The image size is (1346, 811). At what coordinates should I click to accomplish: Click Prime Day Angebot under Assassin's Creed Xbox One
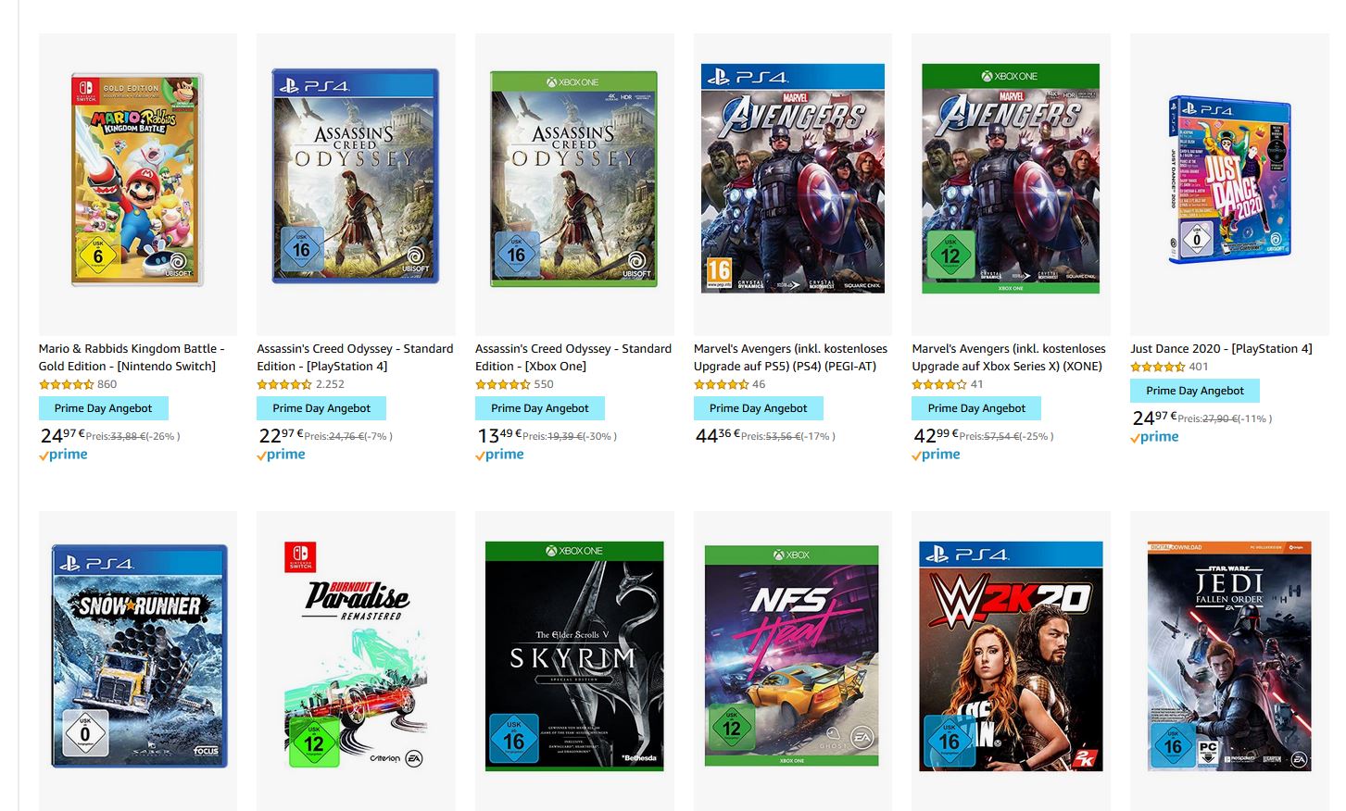click(539, 407)
